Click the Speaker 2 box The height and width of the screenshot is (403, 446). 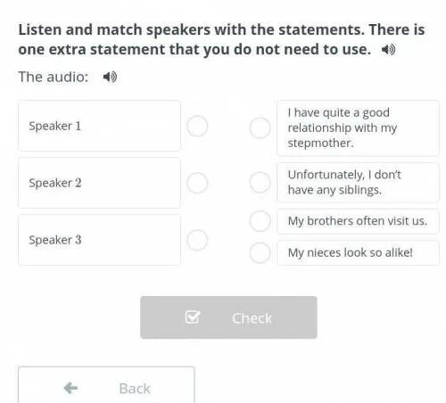point(99,183)
